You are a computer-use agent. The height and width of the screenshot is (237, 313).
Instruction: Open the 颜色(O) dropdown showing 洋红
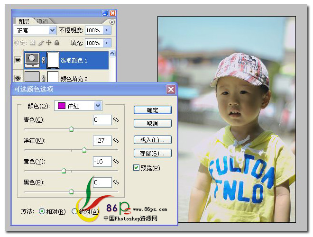point(78,106)
